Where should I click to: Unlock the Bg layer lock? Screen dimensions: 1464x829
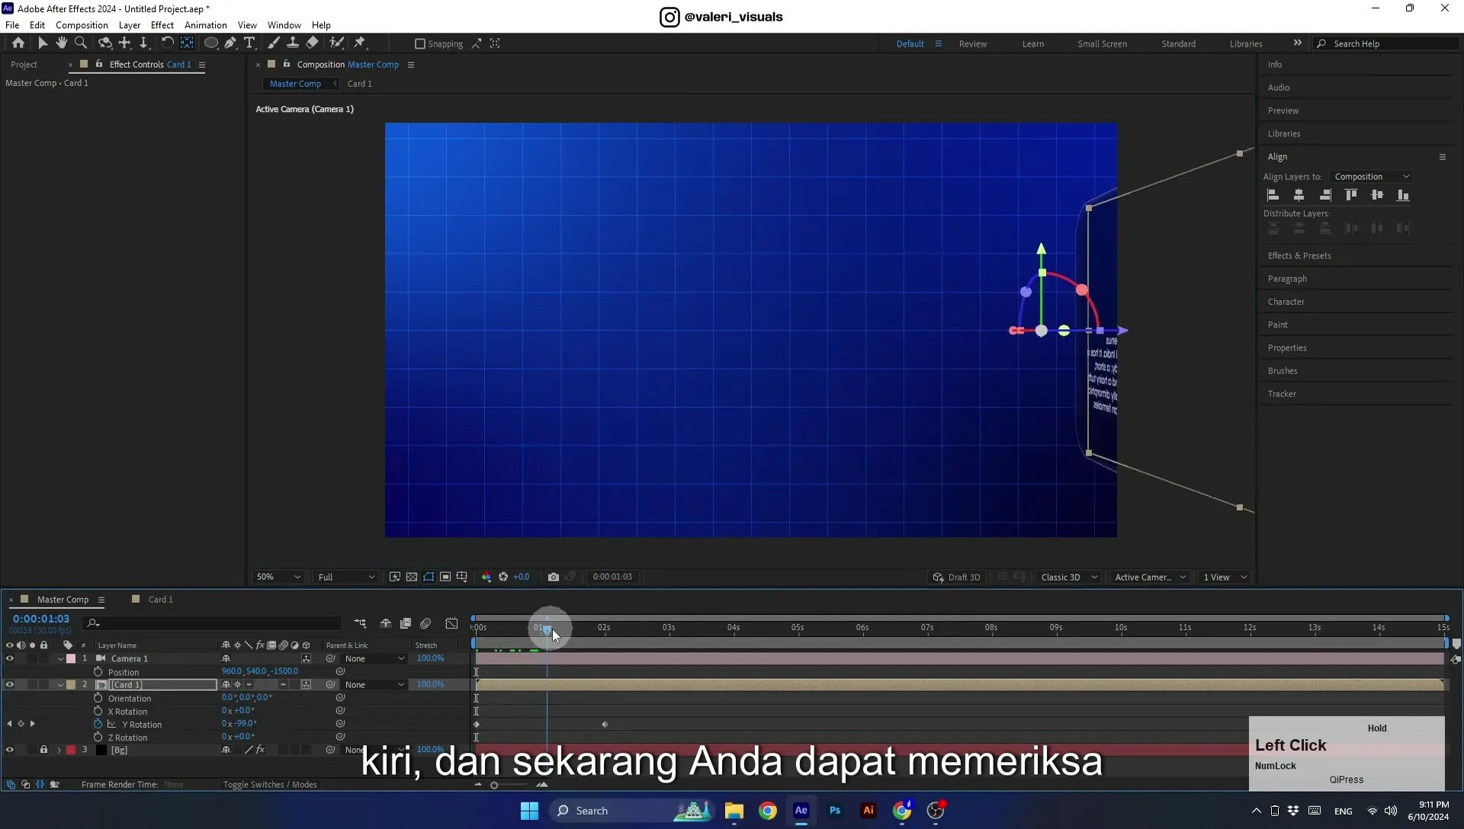43,750
